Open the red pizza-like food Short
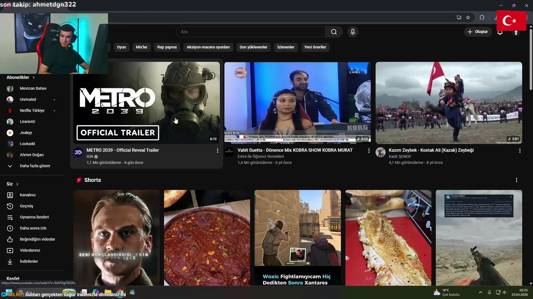The image size is (533, 299). (207, 238)
